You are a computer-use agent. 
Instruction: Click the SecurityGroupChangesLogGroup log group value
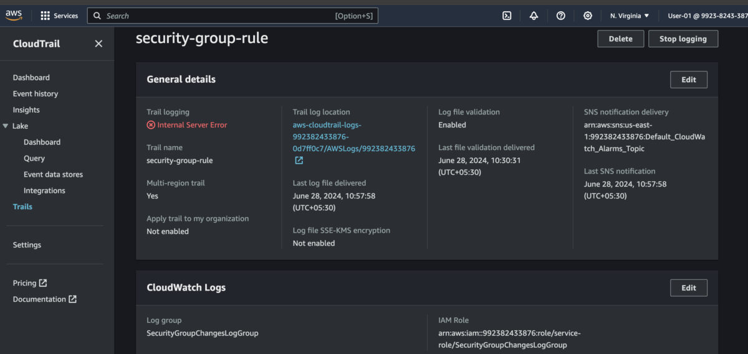point(203,333)
